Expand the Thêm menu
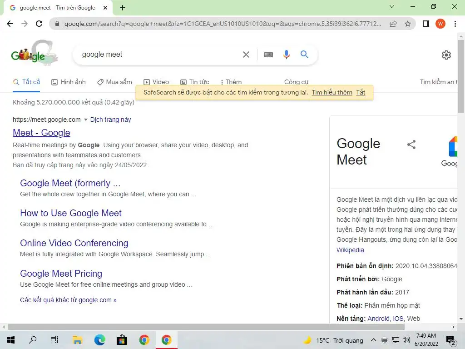465x349 pixels. (231, 82)
